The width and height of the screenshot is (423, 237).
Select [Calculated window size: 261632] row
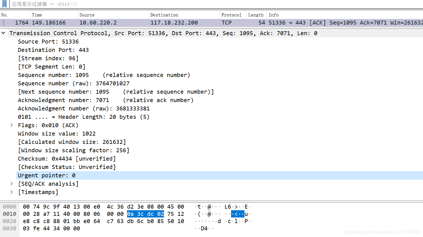pos(72,142)
